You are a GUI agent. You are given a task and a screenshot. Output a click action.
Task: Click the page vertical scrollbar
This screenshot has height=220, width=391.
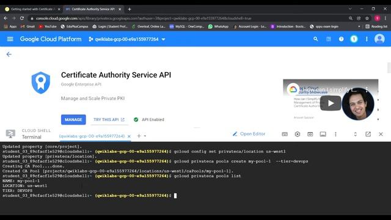(x=389, y=67)
